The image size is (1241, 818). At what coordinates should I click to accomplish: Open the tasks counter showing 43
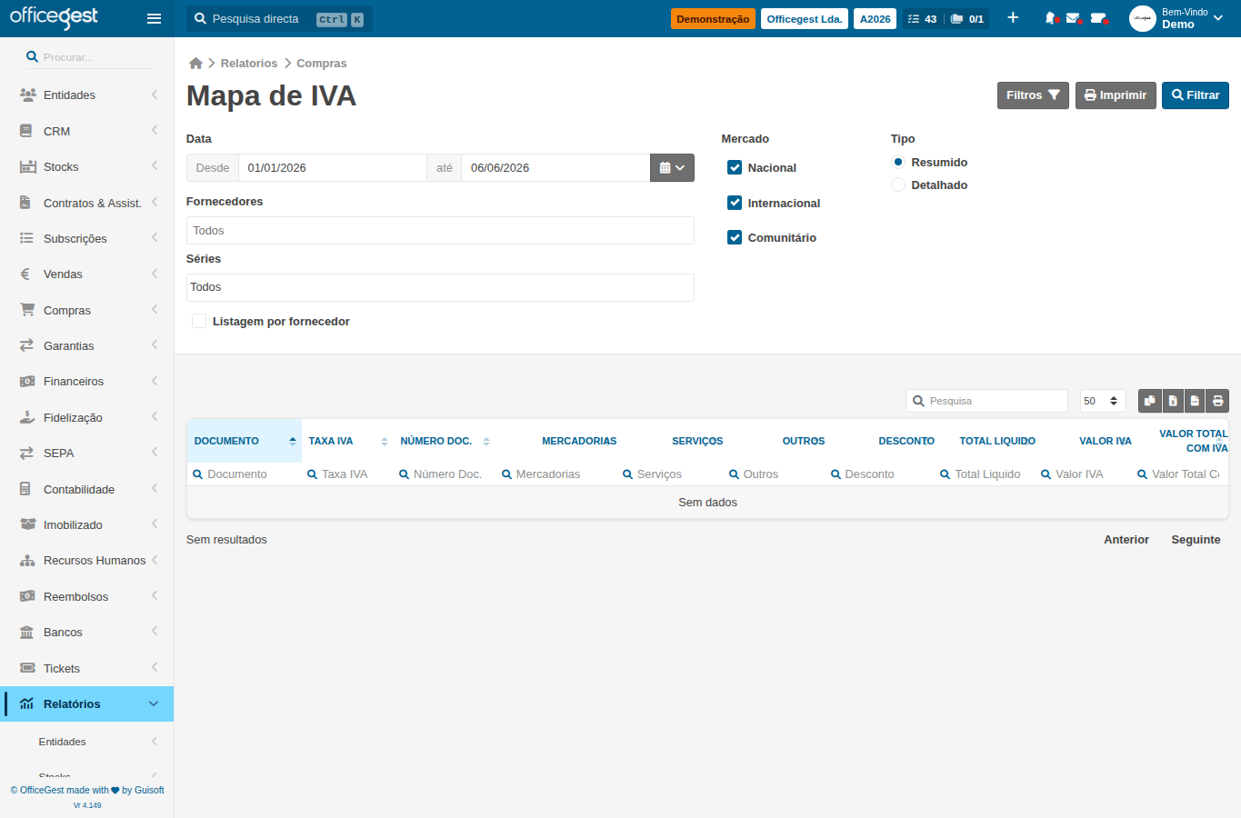coord(922,18)
